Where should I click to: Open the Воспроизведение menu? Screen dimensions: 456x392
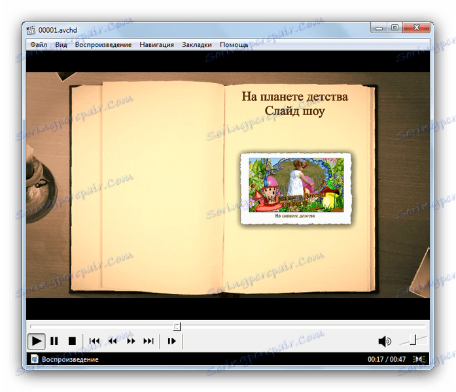(103, 44)
